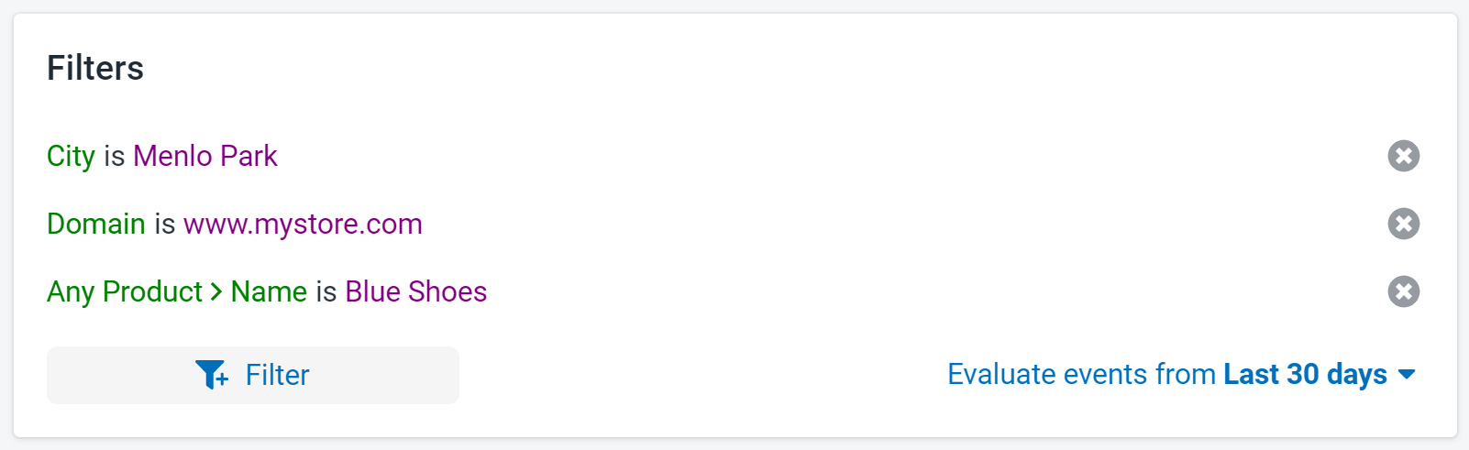Add a new filter with Filter button
Viewport: 1469px width, 450px height.
pos(253,375)
